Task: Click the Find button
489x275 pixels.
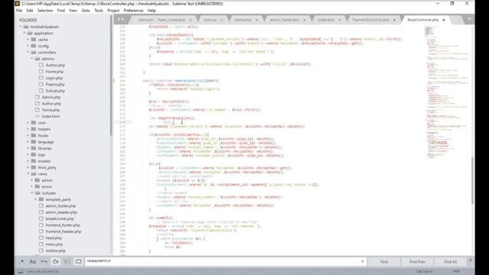Action: (384, 261)
